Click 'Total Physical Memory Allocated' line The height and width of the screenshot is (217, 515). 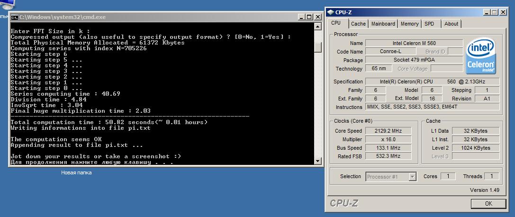coord(98,43)
